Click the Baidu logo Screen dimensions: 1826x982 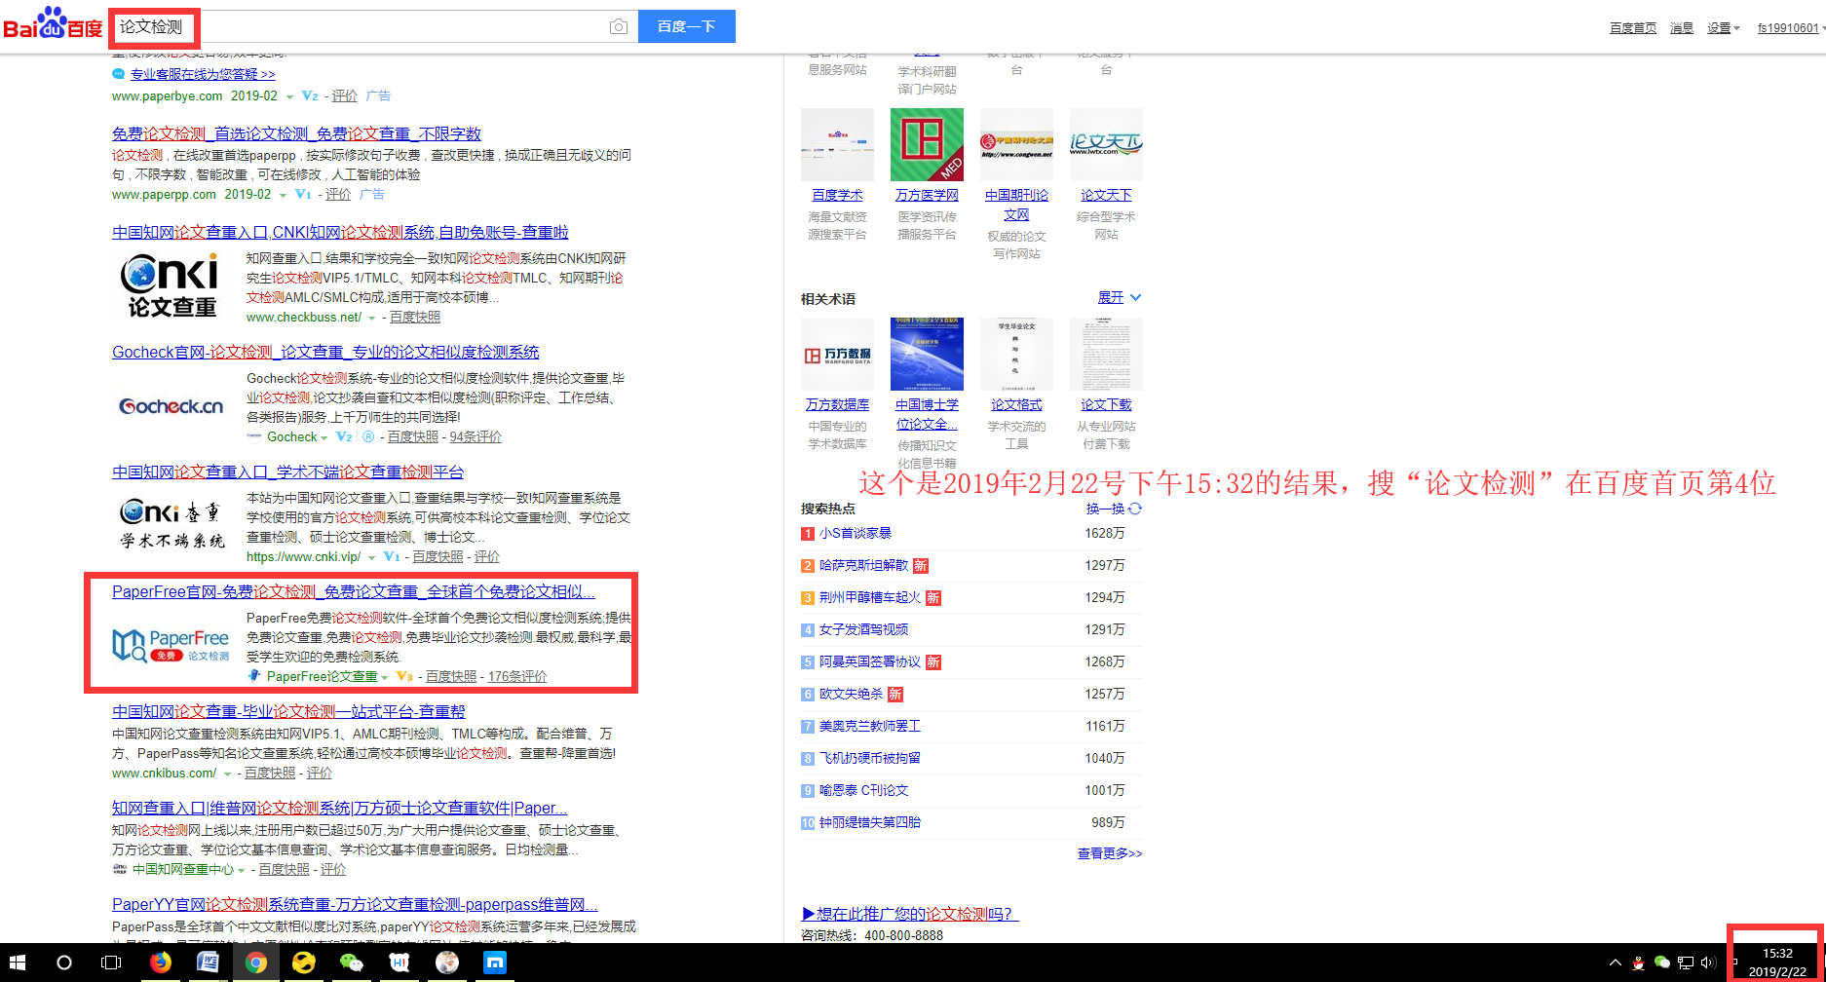54,24
